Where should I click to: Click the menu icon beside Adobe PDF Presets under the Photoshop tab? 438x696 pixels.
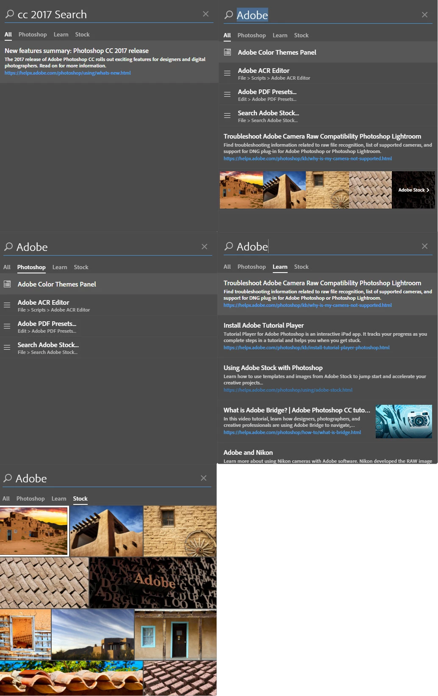[7, 326]
